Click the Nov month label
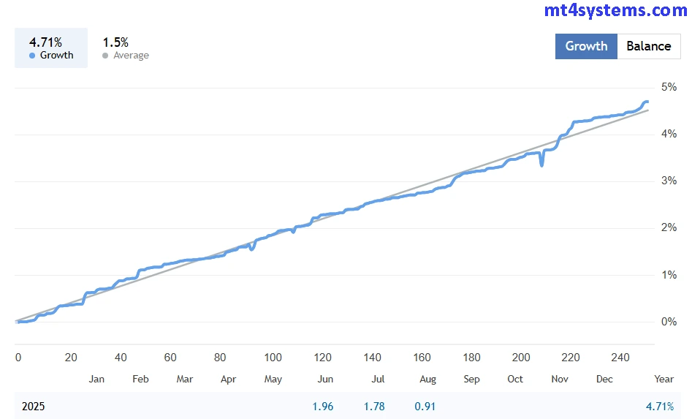The width and height of the screenshot is (692, 419). tap(560, 379)
